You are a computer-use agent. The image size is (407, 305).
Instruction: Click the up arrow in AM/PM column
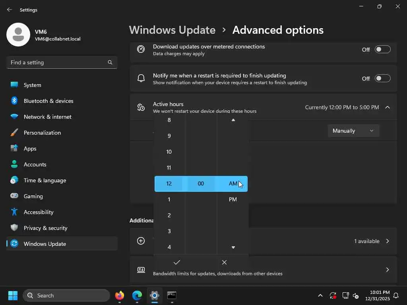(233, 120)
